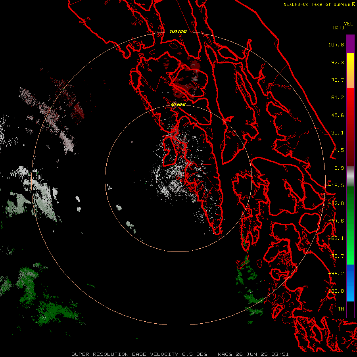Image resolution: width=357 pixels, height=357 pixels.
Task: Click the 61.2 legend value
Action: [x=338, y=98]
